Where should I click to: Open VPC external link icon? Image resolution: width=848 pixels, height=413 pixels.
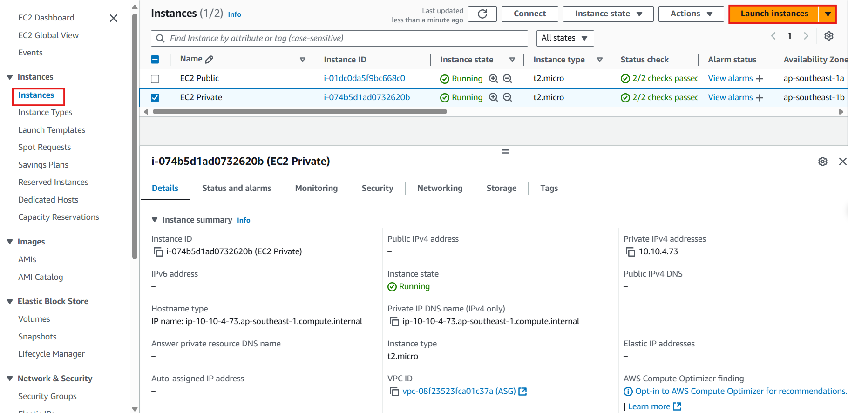[522, 392]
